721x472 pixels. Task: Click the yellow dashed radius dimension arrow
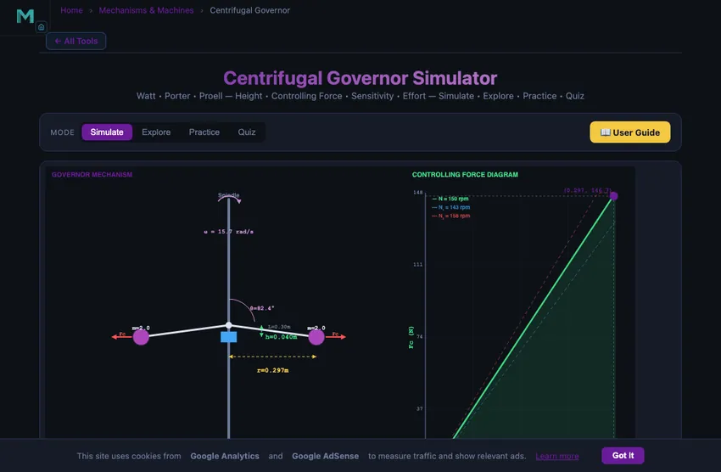pyautogui.click(x=272, y=357)
